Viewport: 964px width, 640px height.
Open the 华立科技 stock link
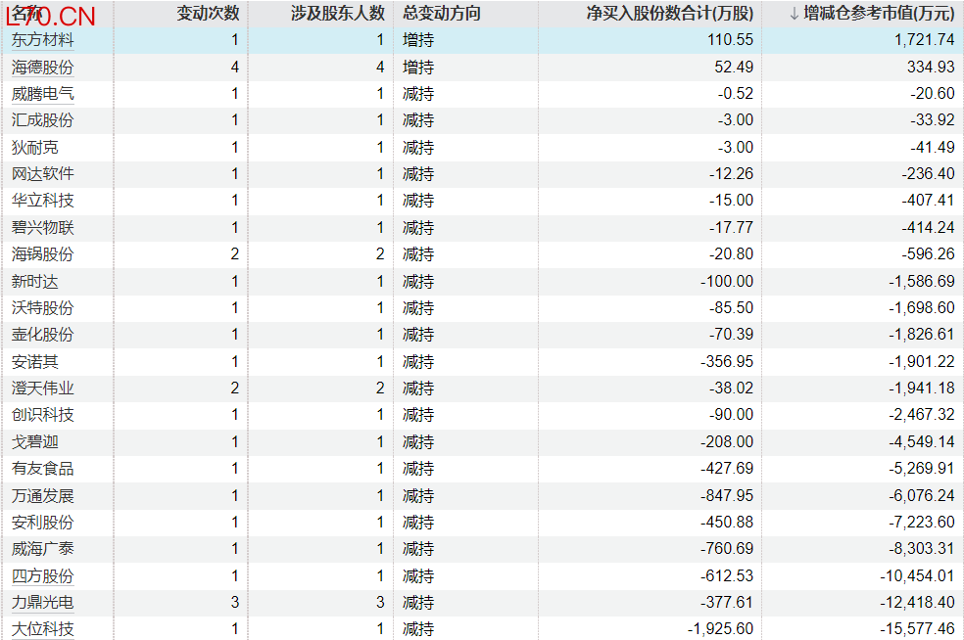42,201
